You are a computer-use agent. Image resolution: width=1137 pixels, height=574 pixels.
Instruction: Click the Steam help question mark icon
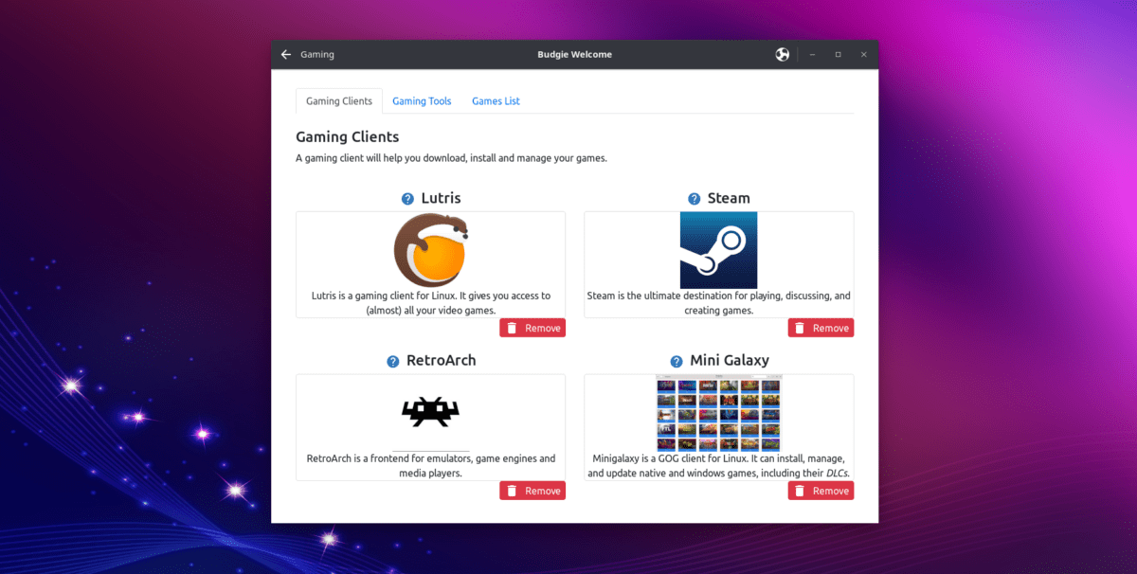coord(694,199)
